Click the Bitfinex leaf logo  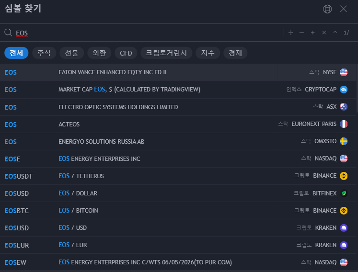click(344, 193)
